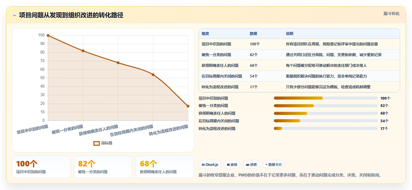The width and height of the screenshot is (412, 190).
Task: Click the description starting 只有少部分问题
Action: [328, 87]
